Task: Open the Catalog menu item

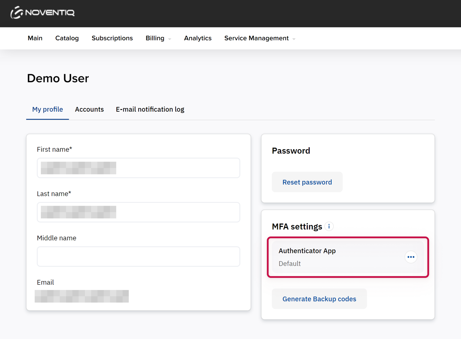Action: point(67,38)
